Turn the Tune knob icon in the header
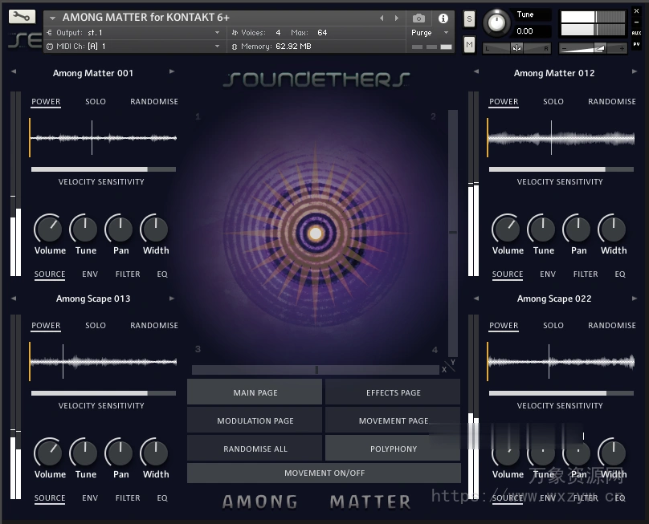649x524 pixels. click(x=496, y=22)
